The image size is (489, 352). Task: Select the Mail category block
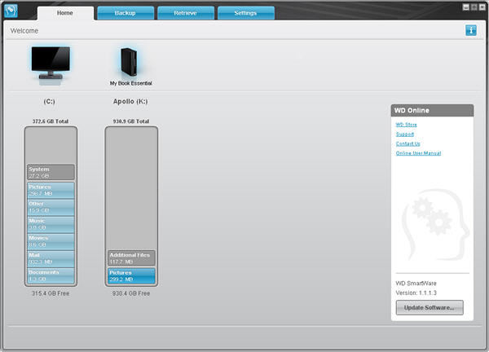[51, 259]
